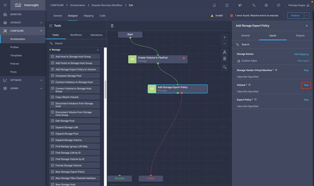The width and height of the screenshot is (314, 186).
Task: Zoom in on the workflow canvas
Action: [x=224, y=37]
